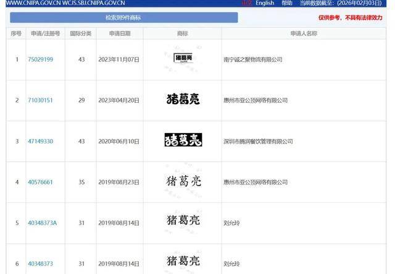Click the 申请日期 column header

pos(120,33)
